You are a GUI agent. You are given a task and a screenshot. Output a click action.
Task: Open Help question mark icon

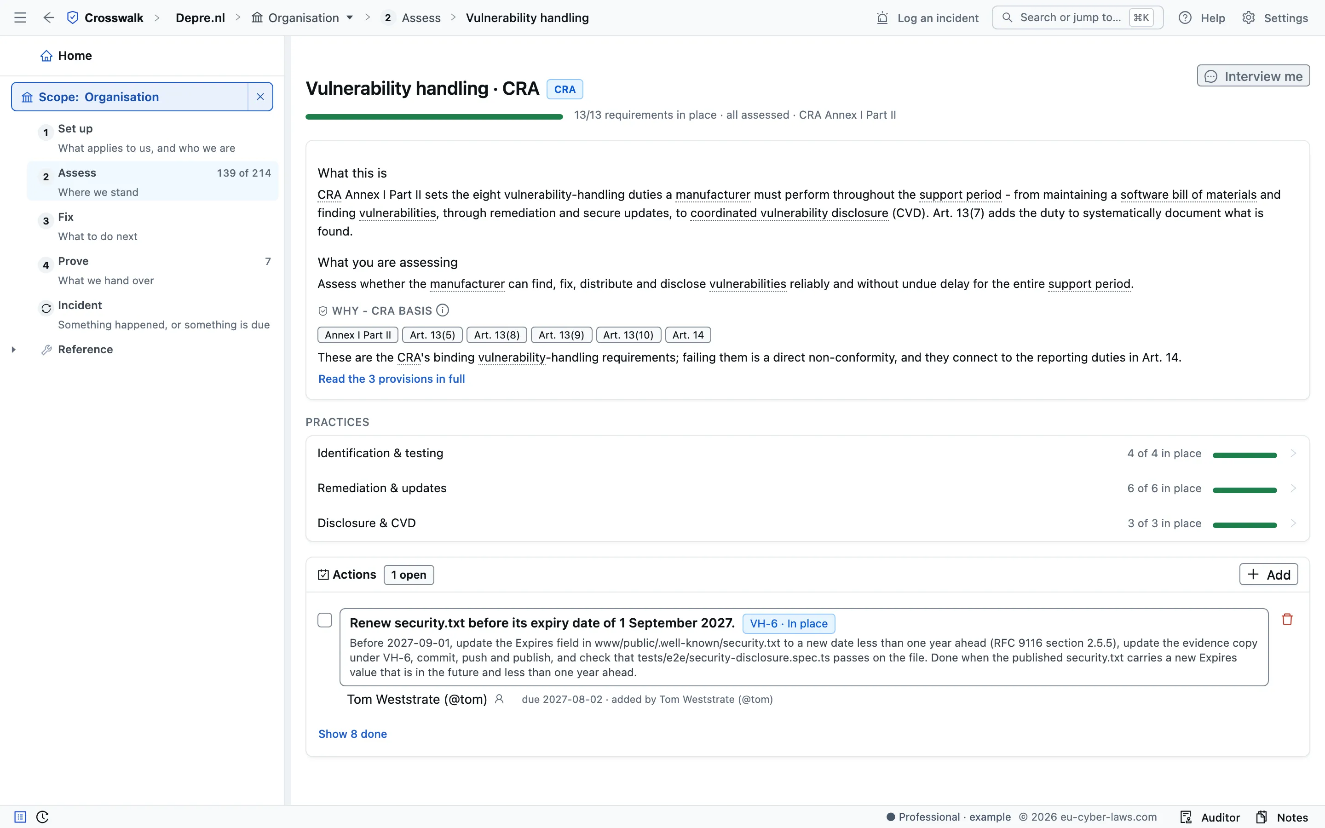point(1185,18)
